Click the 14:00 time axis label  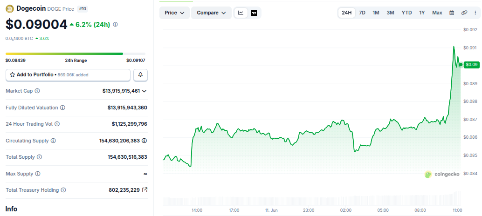click(197, 210)
